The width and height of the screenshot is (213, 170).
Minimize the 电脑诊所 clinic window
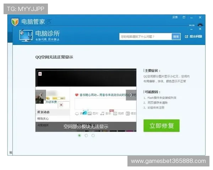pyautogui.click(x=192, y=29)
